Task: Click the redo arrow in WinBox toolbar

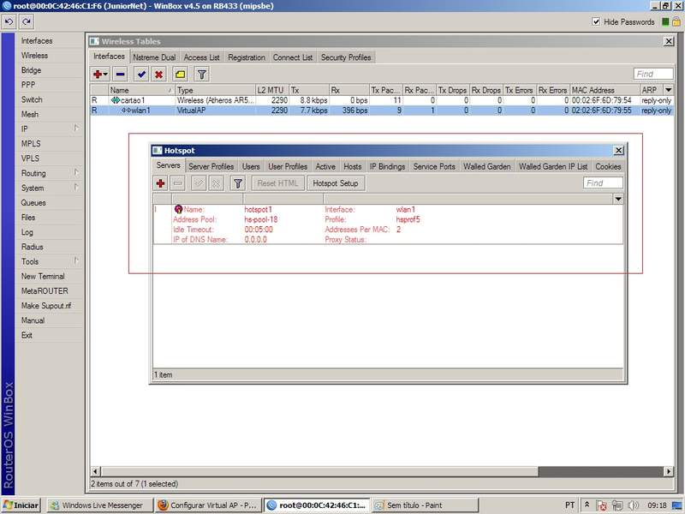Action: coord(27,22)
